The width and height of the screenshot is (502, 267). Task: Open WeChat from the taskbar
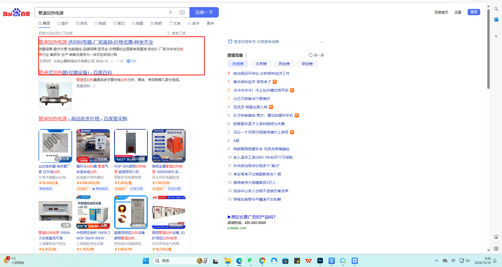(x=251, y=261)
